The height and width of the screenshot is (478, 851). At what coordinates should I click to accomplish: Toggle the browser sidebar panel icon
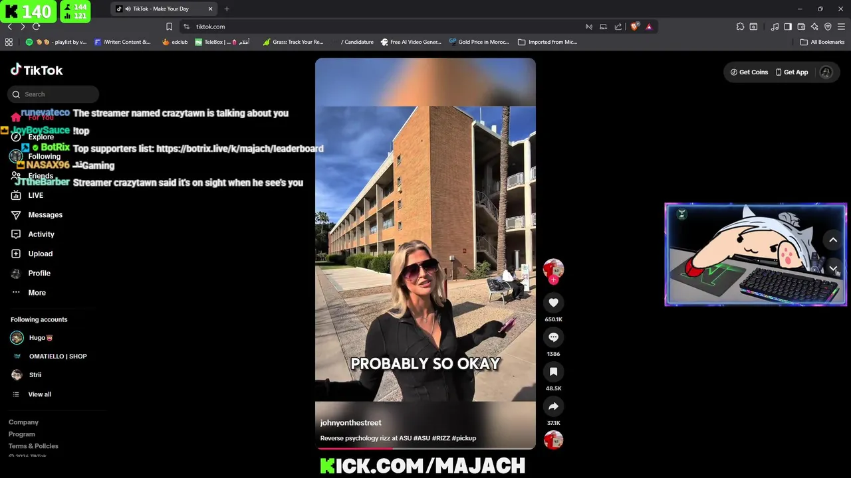[x=788, y=27]
